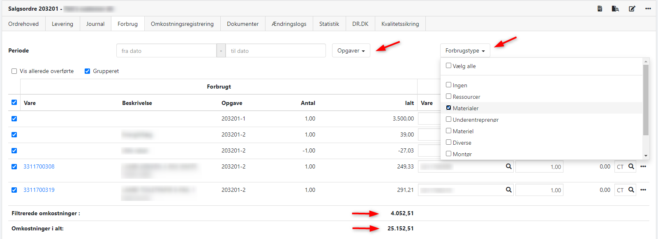This screenshot has width=658, height=239.
Task: Open the header three-dot more menu
Action: tap(648, 9)
